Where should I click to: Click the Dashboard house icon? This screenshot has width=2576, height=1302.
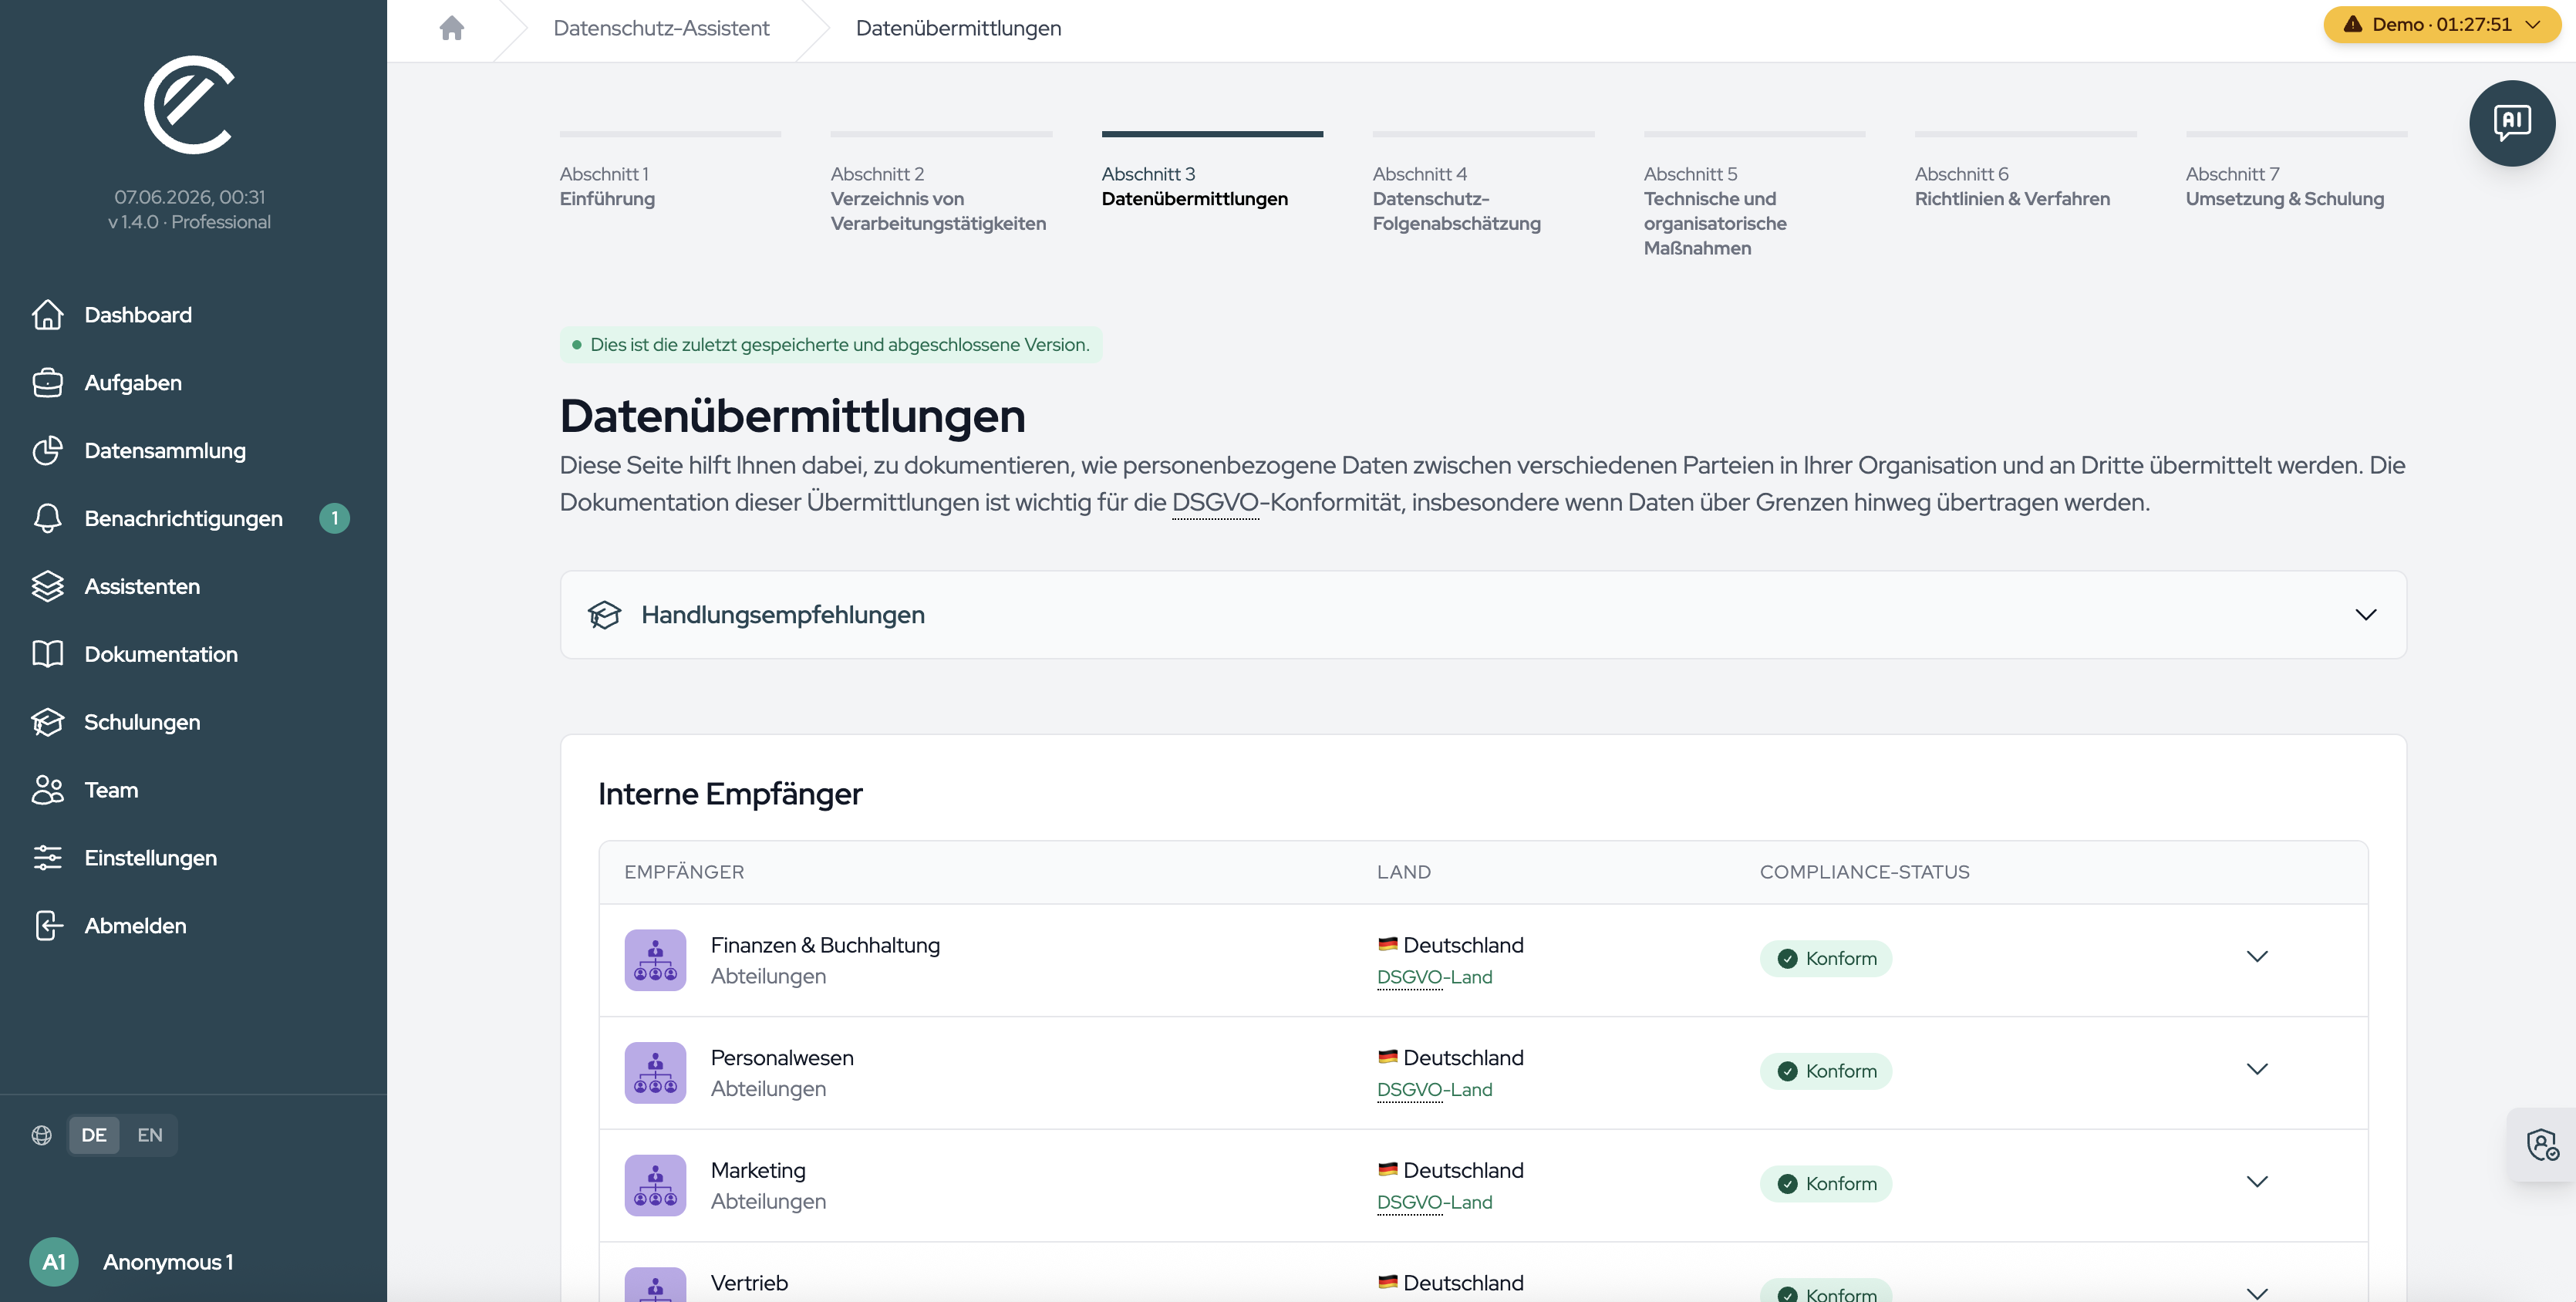(x=47, y=315)
